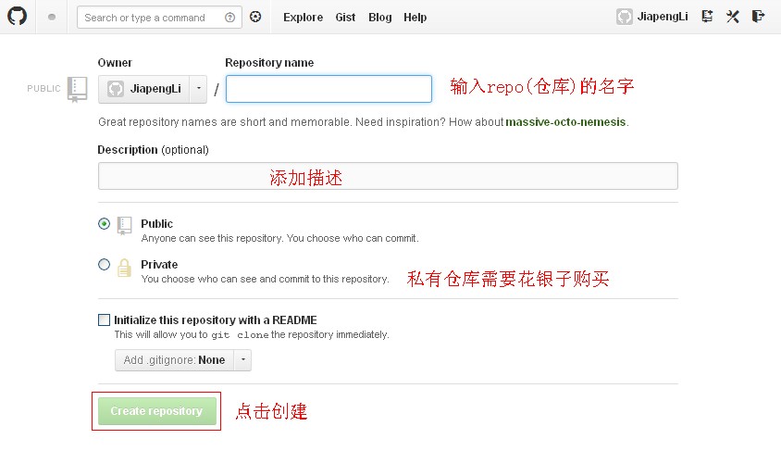The image size is (781, 451).
Task: Click the advanced search gear icon
Action: tap(255, 17)
